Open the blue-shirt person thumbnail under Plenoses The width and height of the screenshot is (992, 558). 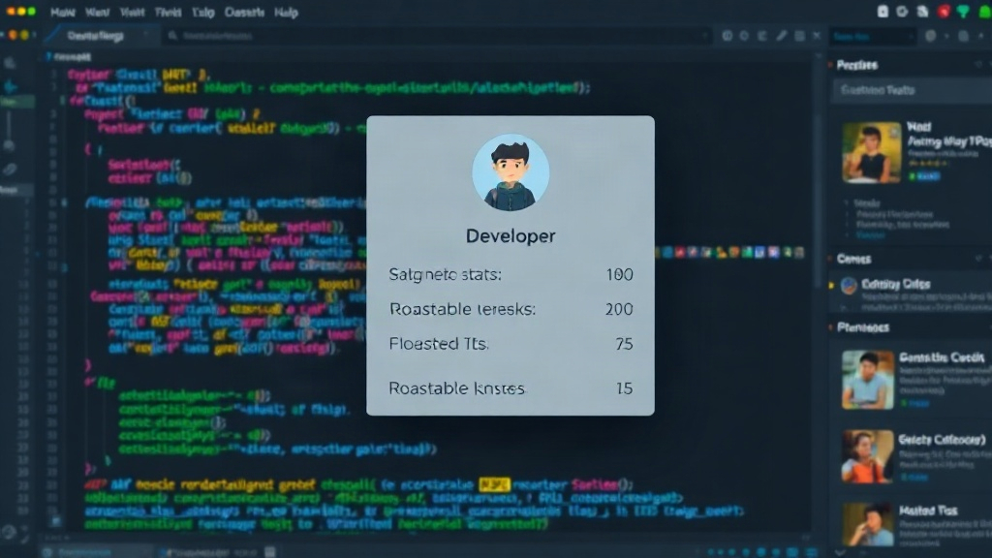pos(867,380)
